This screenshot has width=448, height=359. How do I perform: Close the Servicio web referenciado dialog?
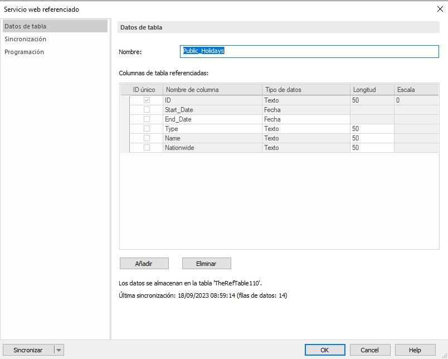440,9
